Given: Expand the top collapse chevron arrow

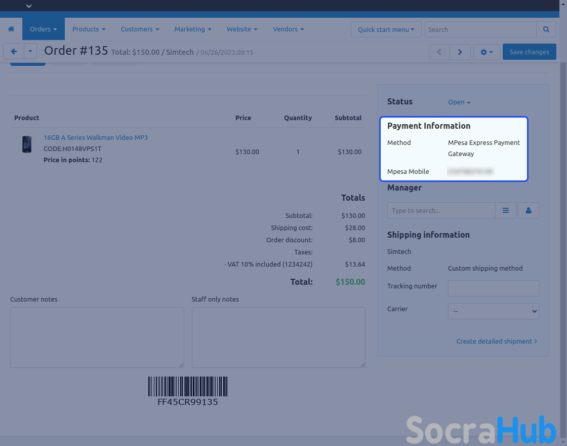Looking at the screenshot, I should click(29, 6).
